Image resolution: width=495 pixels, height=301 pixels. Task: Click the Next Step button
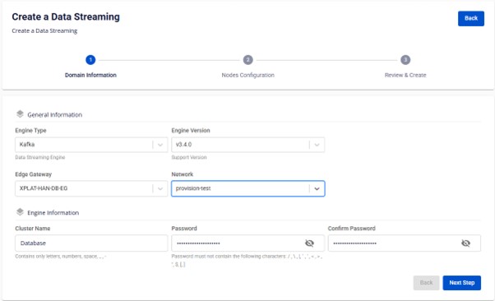pyautogui.click(x=462, y=283)
